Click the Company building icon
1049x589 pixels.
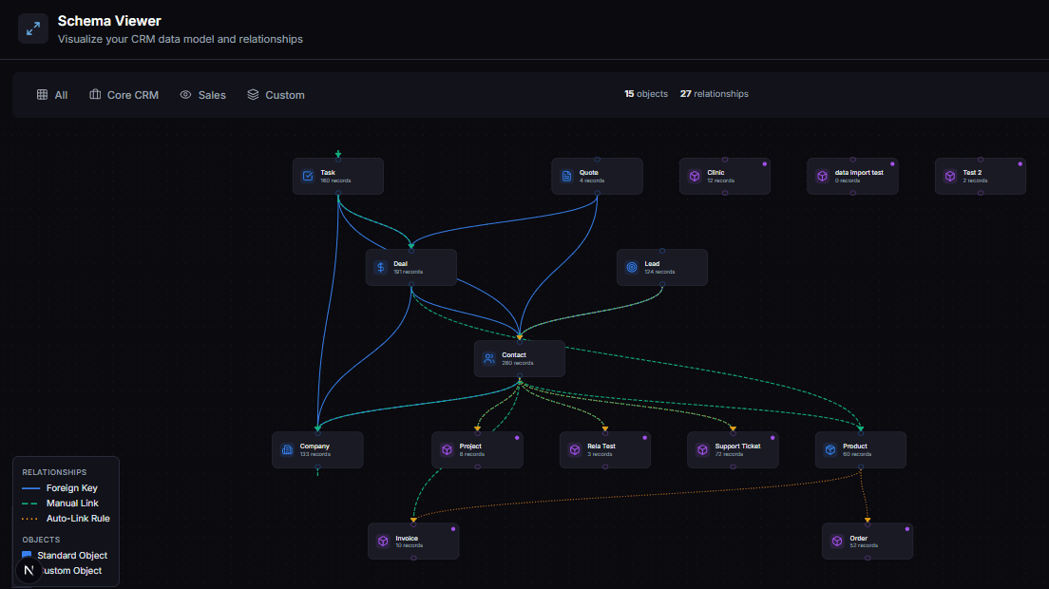point(287,448)
